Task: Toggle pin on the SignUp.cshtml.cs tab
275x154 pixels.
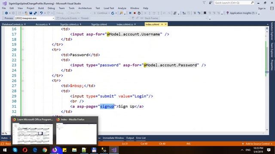Action: point(80,24)
